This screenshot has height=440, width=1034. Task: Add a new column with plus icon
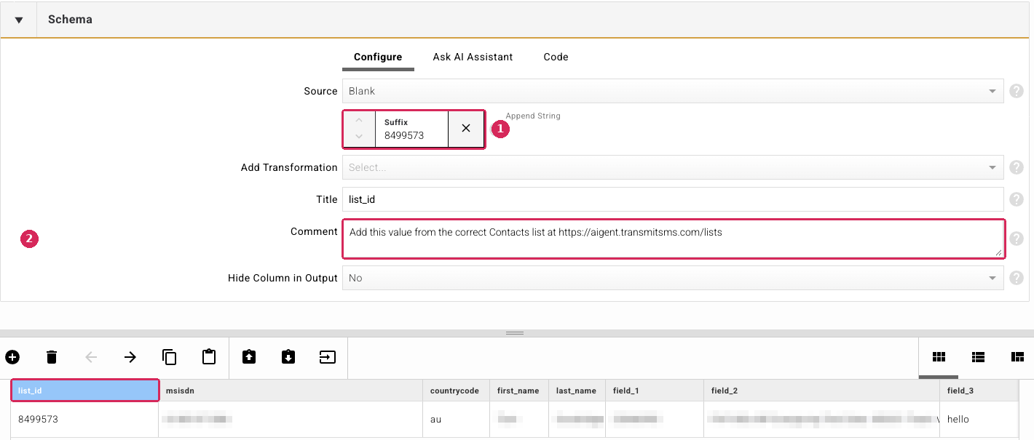tap(12, 357)
